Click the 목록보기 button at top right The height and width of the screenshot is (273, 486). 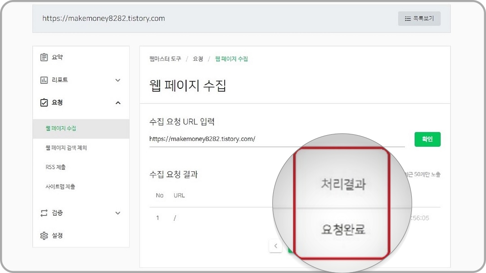(419, 18)
